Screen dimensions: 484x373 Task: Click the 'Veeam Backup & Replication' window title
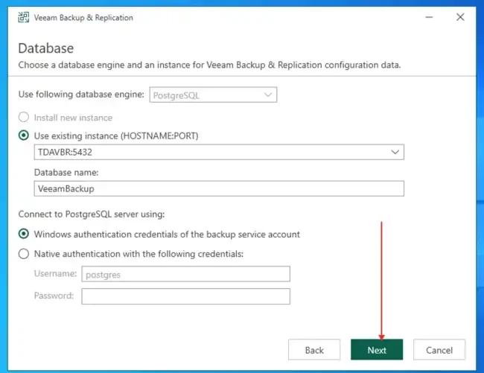(83, 18)
